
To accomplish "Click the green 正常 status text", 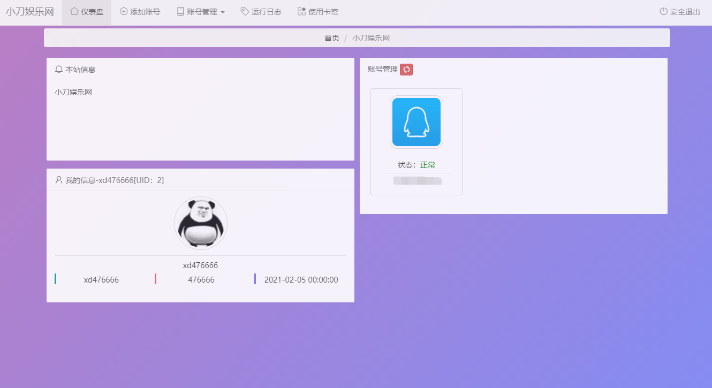I will point(428,165).
